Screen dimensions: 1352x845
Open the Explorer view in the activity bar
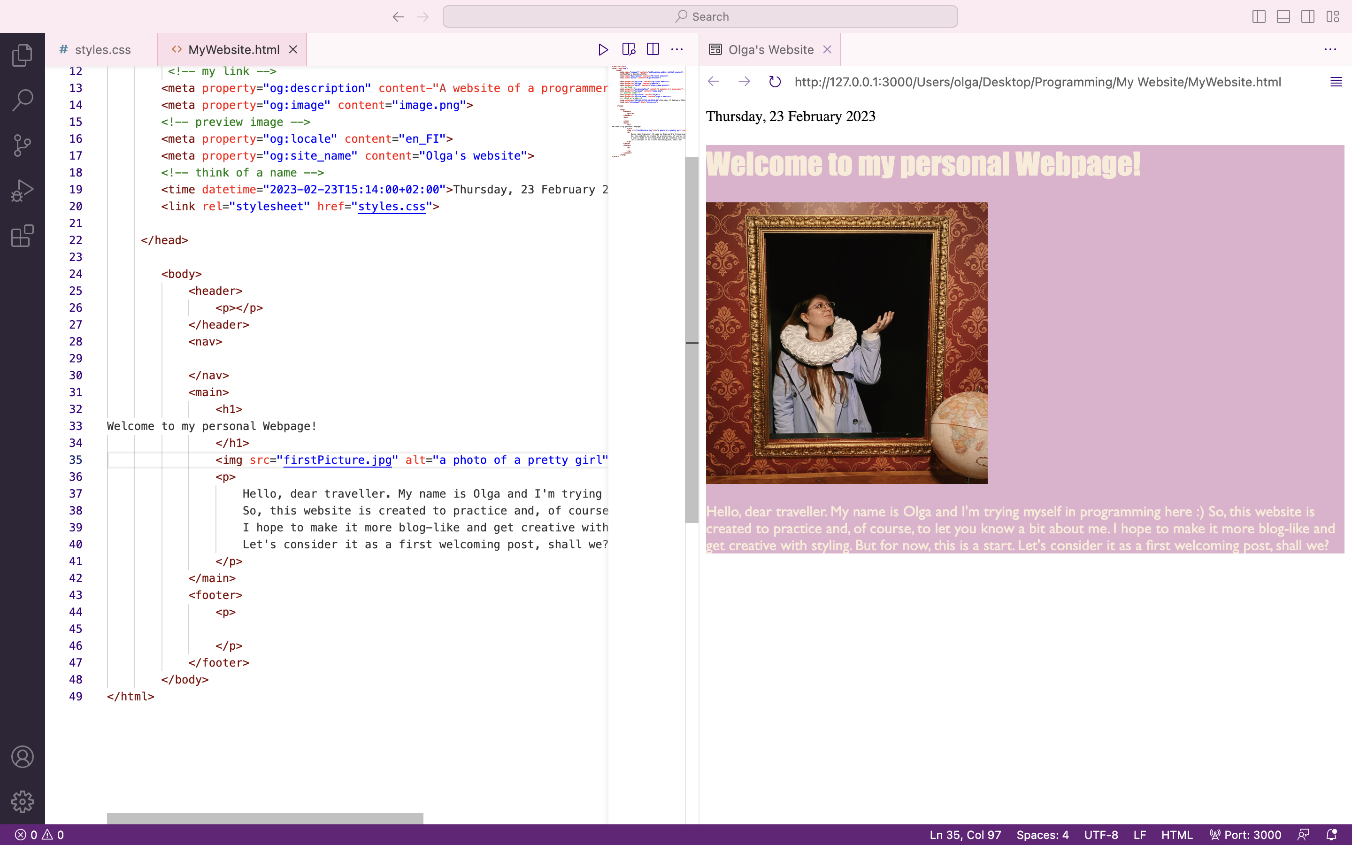(23, 55)
